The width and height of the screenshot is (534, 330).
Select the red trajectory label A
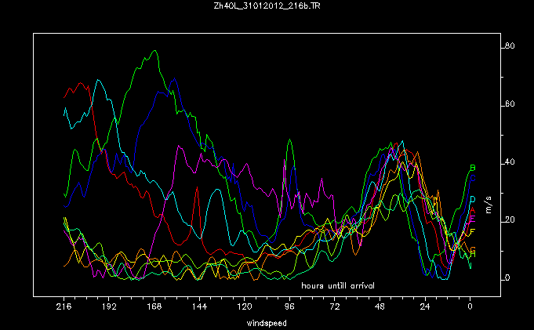(x=472, y=209)
